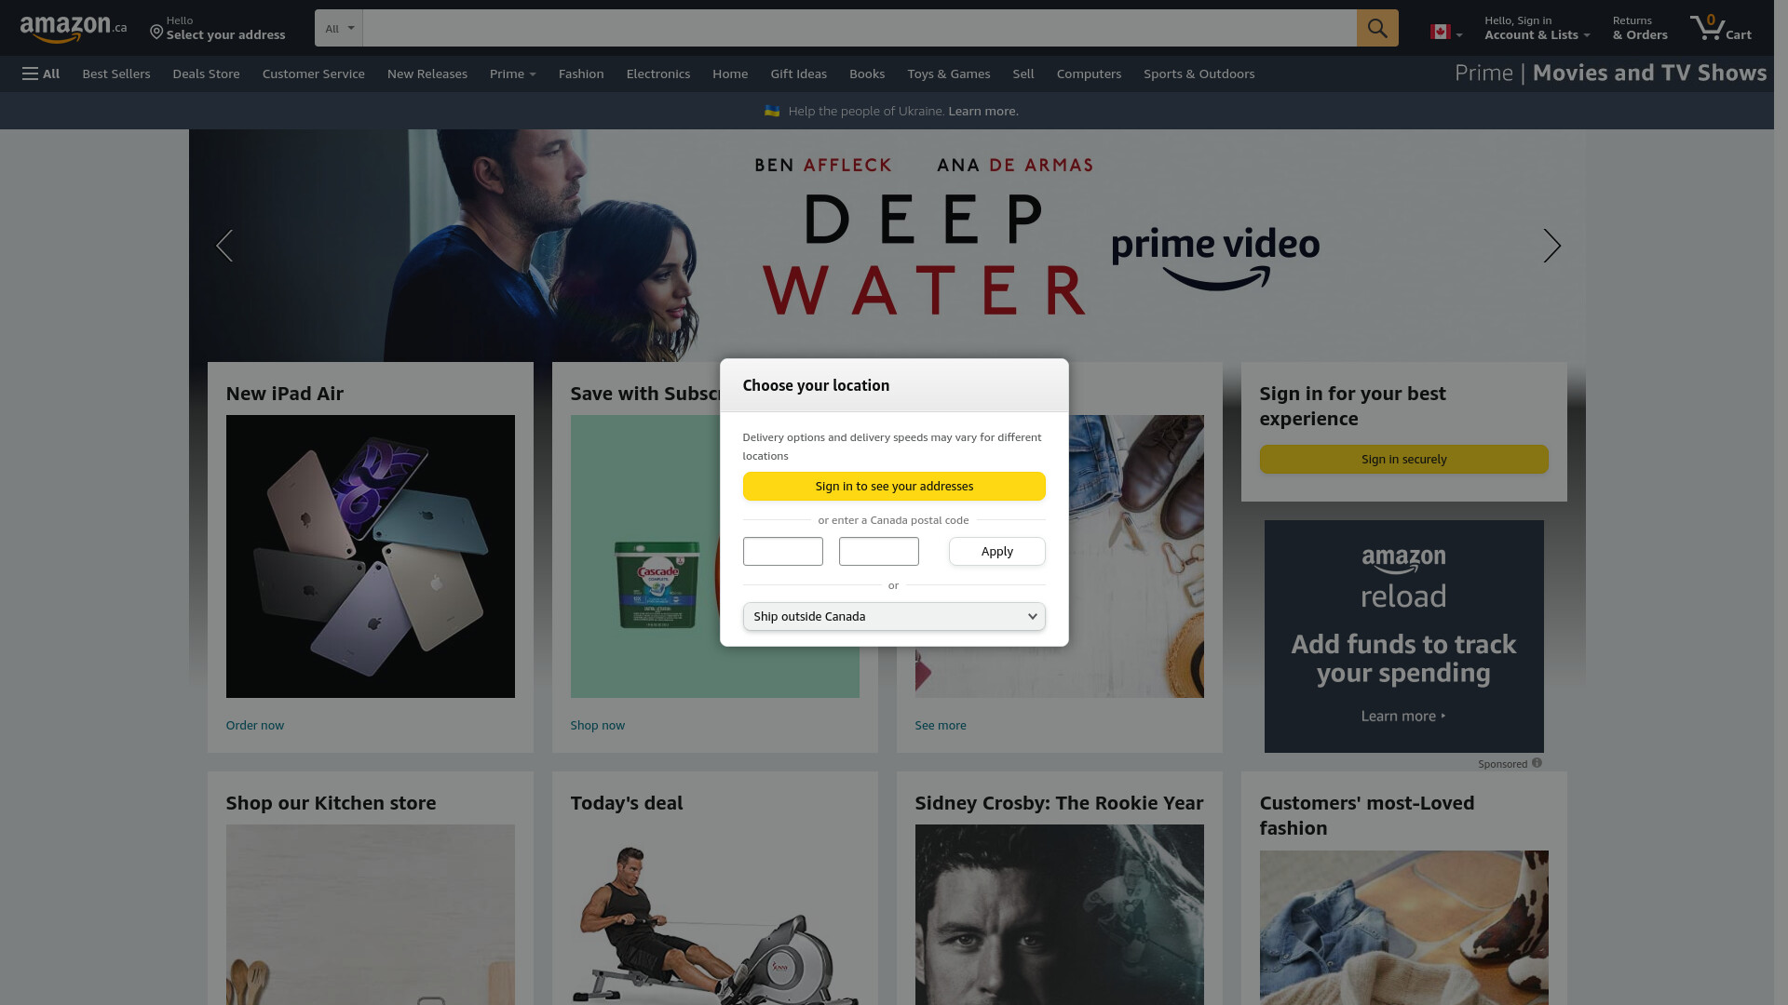Click the rowing machine deal image

point(714,915)
